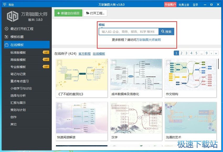The width and height of the screenshot is (223, 152).
Task: Go to page 1 of templates
Action: click(176, 53)
